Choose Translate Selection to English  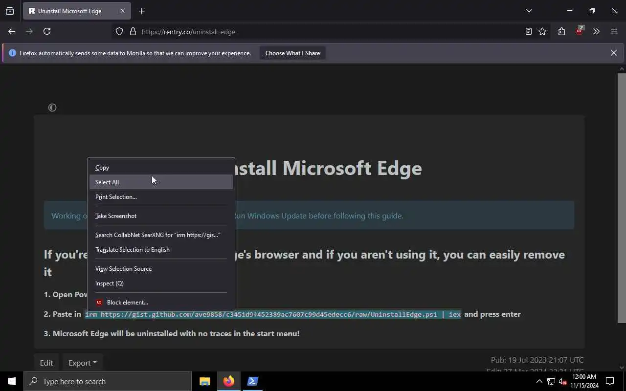point(161,249)
